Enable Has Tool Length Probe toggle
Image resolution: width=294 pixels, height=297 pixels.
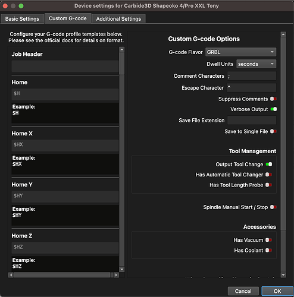pos(268,185)
